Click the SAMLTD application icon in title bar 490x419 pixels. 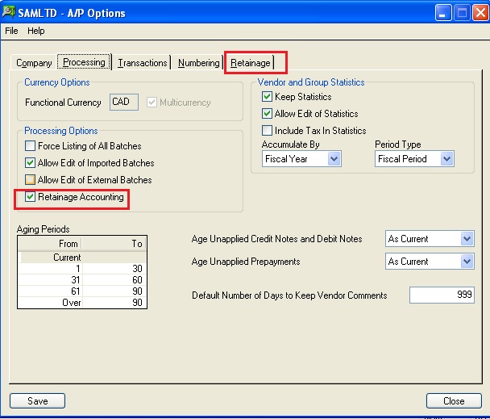8,12
